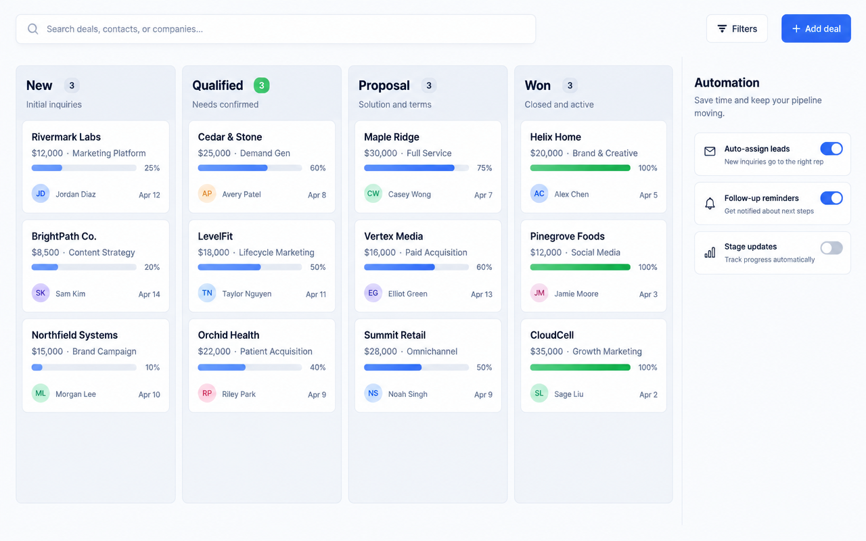
Task: Click the Rivermark Labs 25% progress bar
Action: pyautogui.click(x=84, y=168)
